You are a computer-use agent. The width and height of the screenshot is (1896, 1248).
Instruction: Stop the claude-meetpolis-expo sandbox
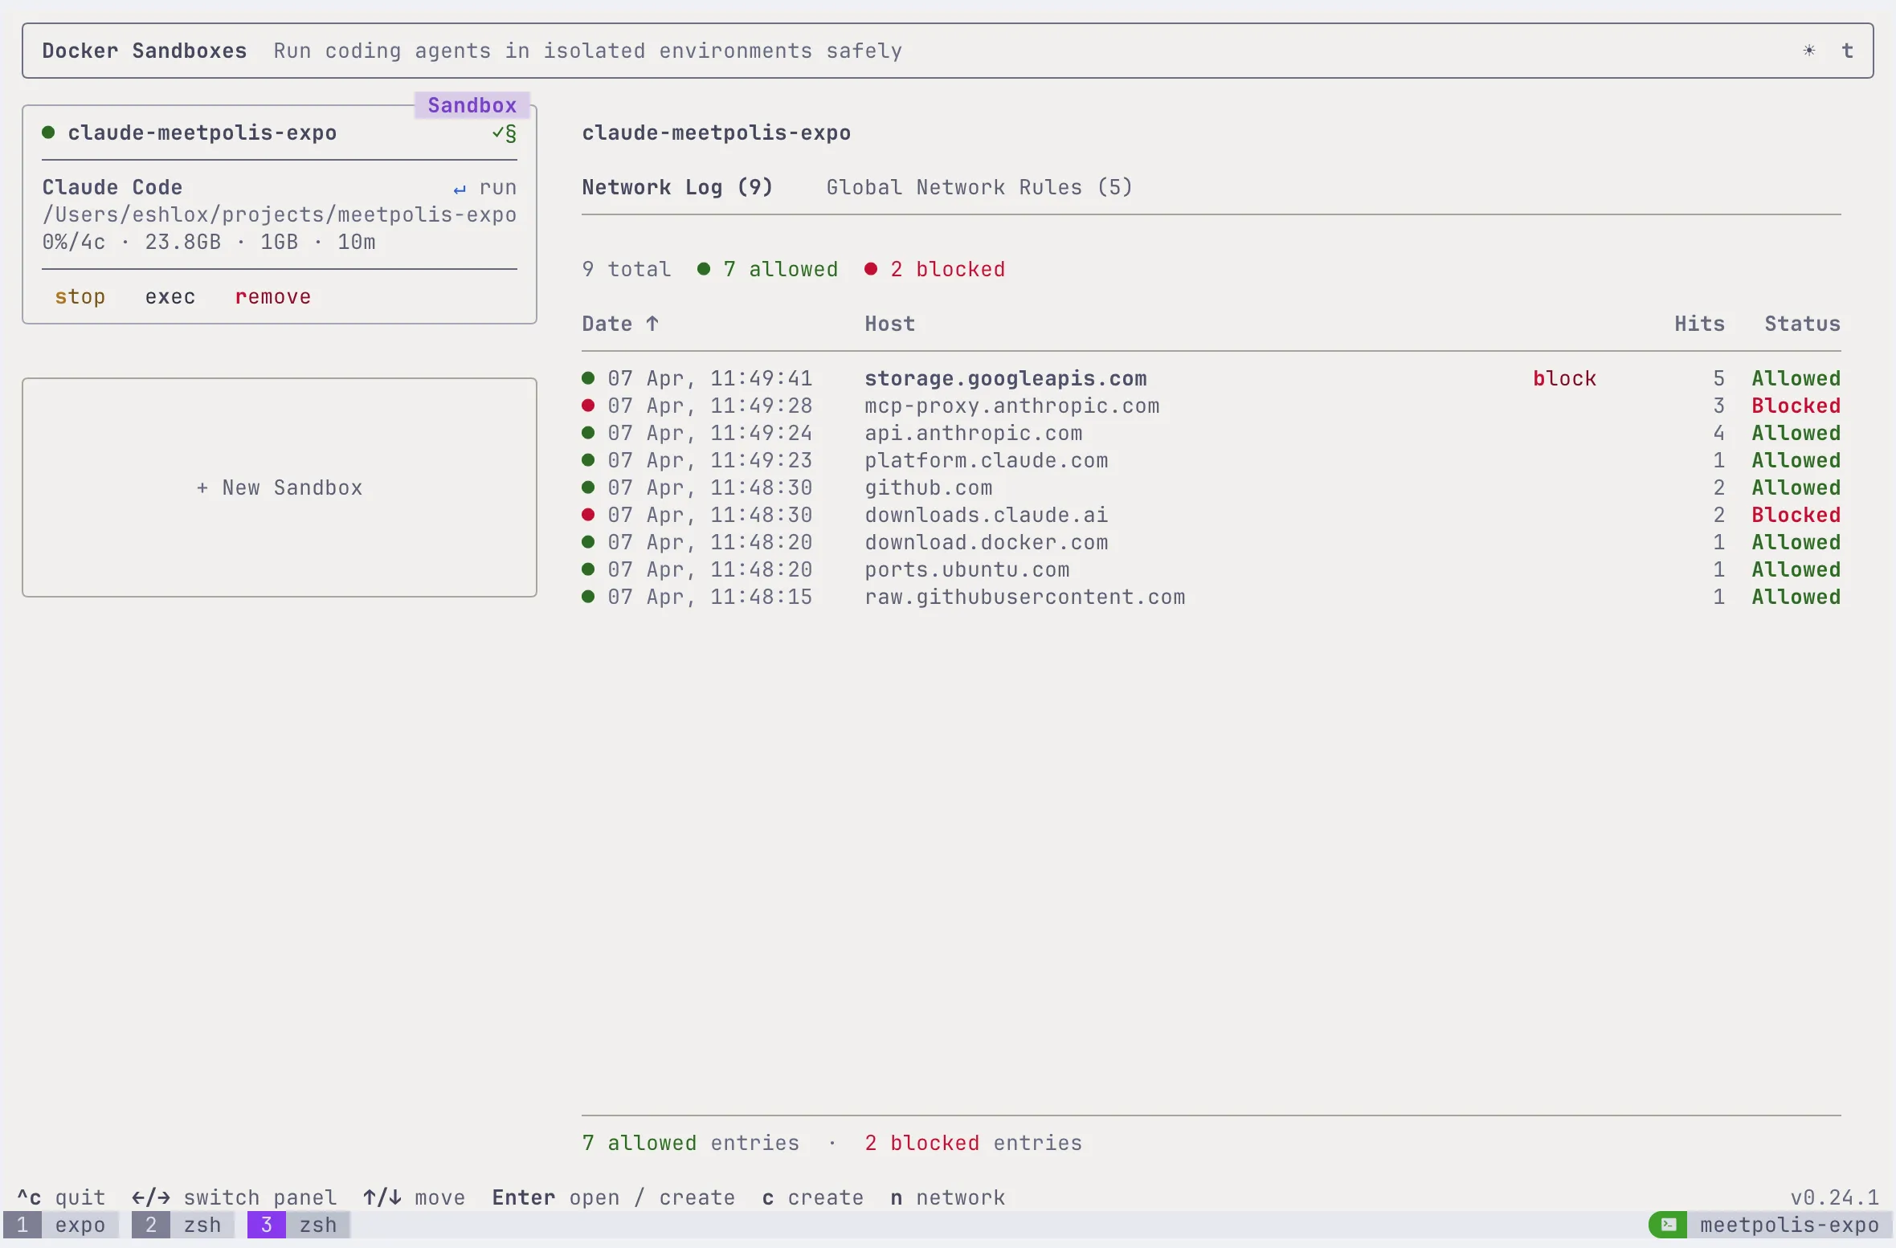[x=80, y=296]
